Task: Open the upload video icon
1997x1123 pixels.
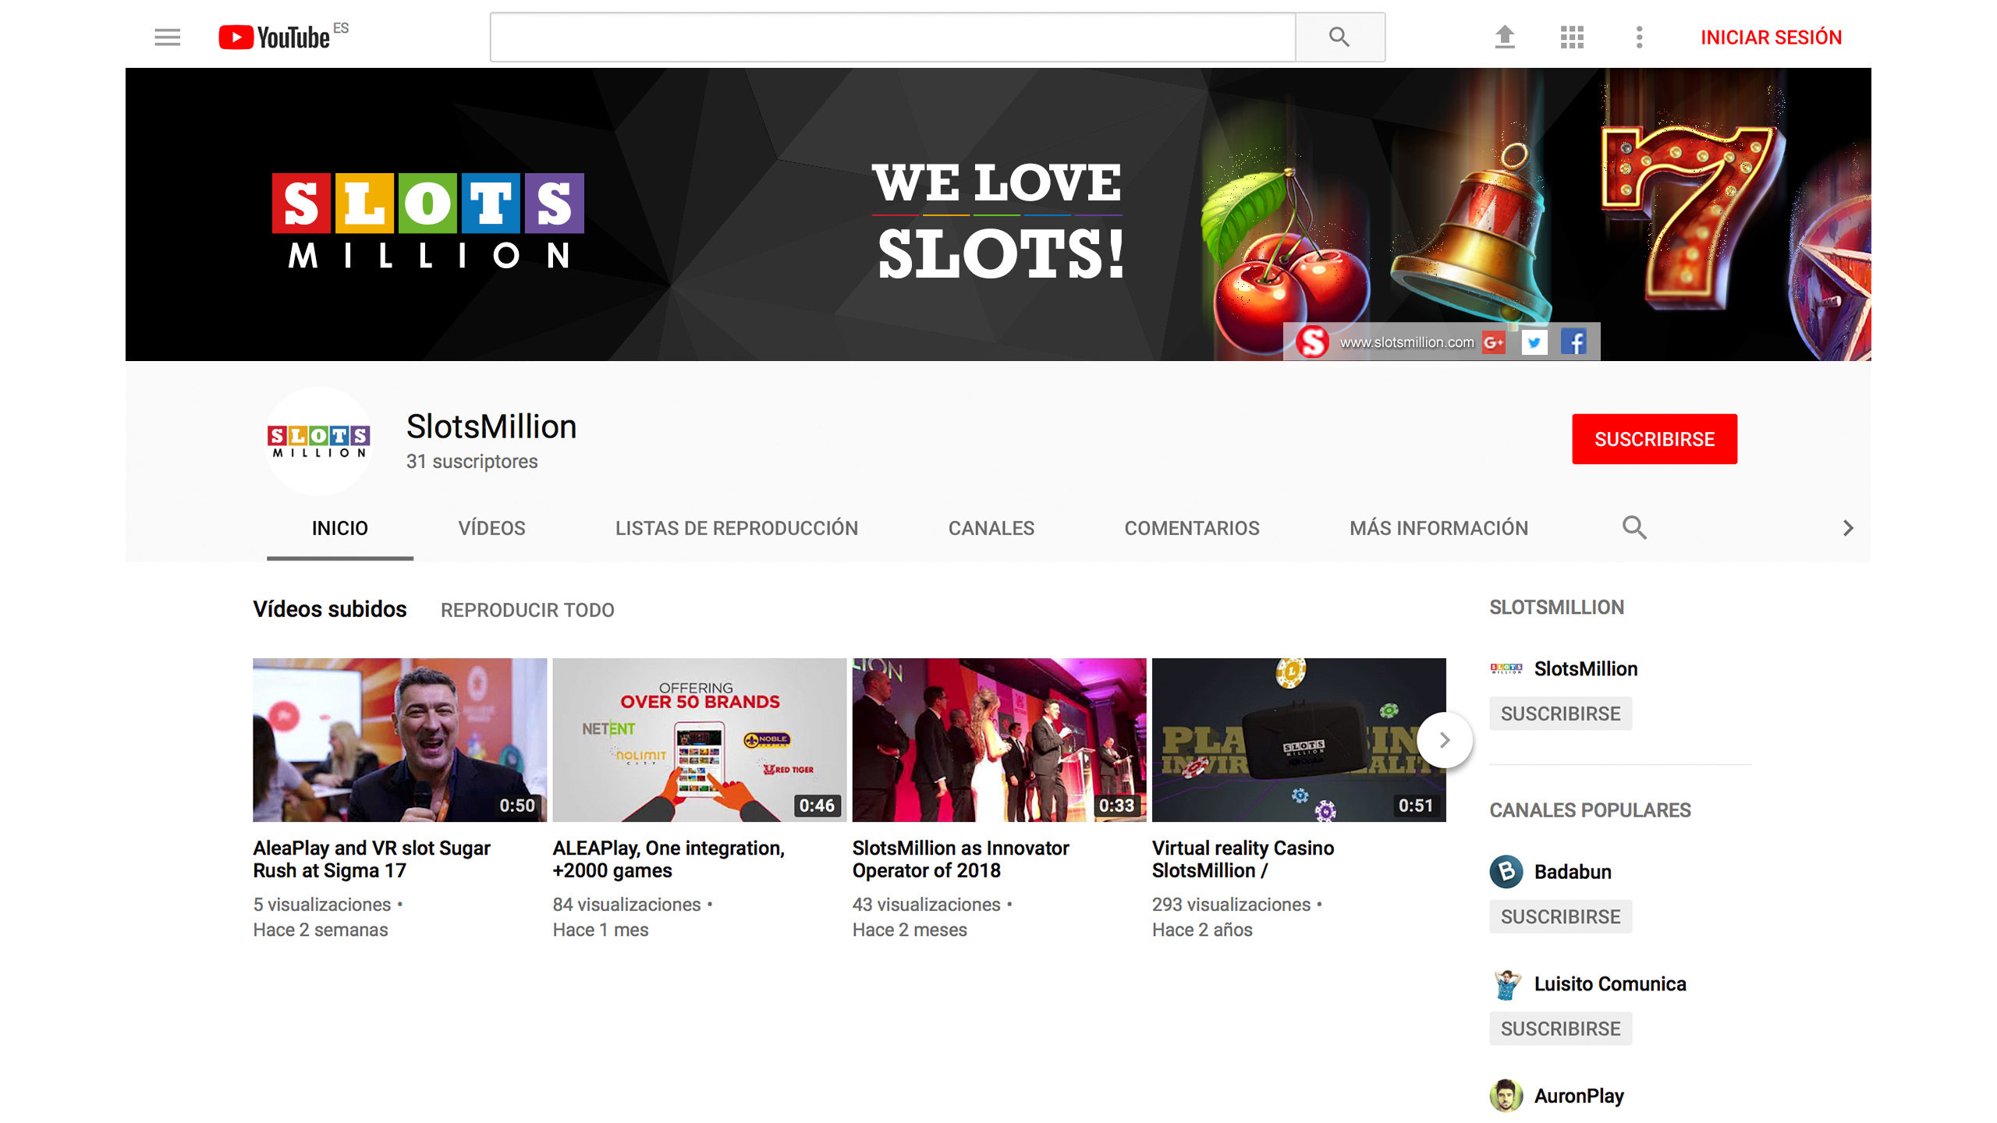Action: (1505, 37)
